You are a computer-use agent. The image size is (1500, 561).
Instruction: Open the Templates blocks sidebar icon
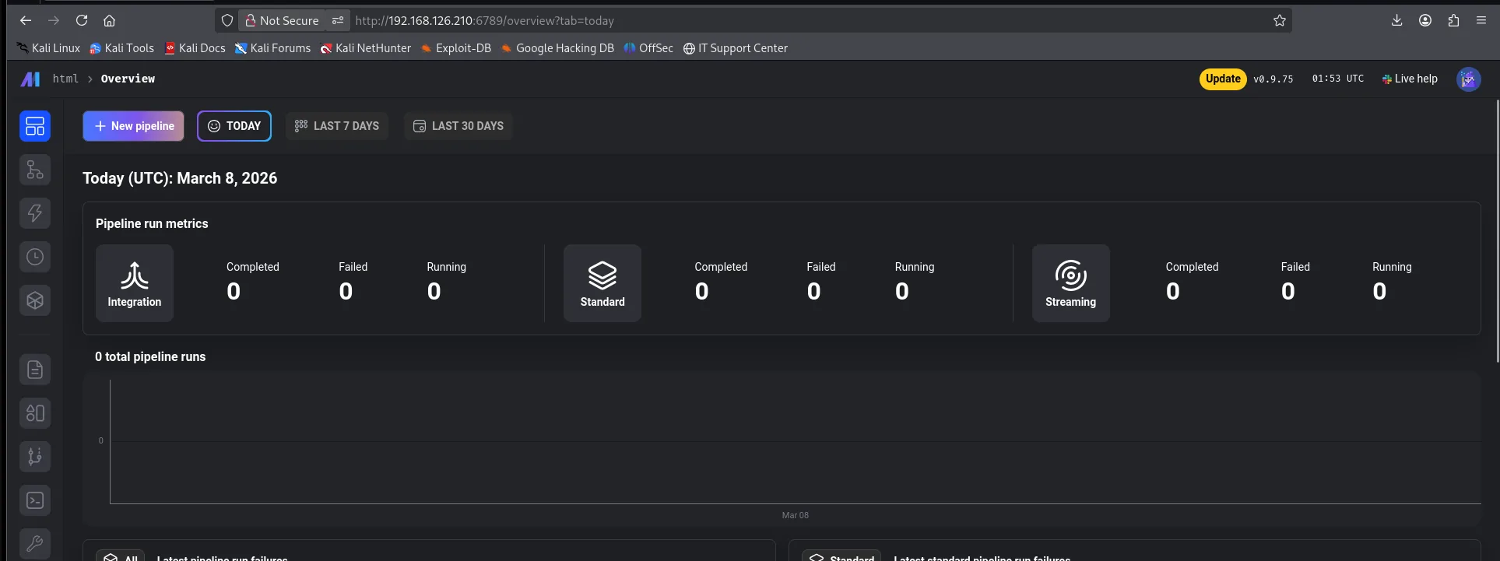click(x=35, y=413)
